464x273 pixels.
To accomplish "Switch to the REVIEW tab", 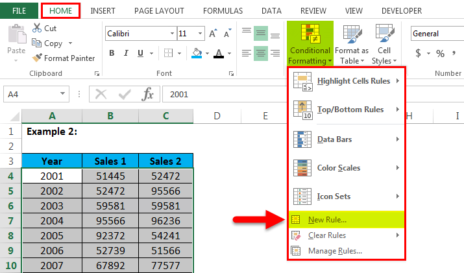I will (313, 11).
